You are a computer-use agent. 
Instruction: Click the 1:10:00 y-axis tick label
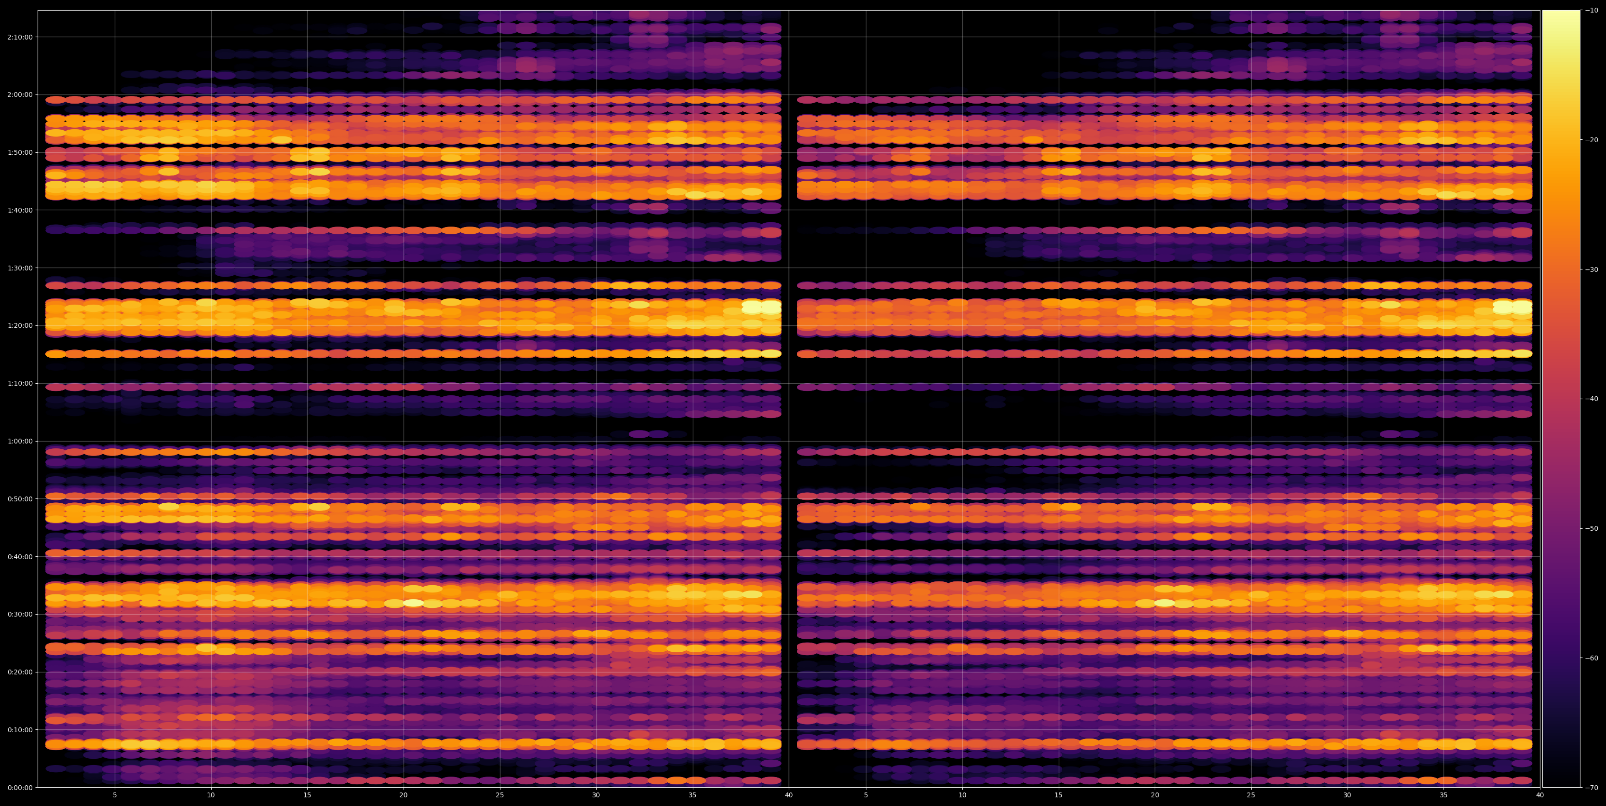(20, 383)
